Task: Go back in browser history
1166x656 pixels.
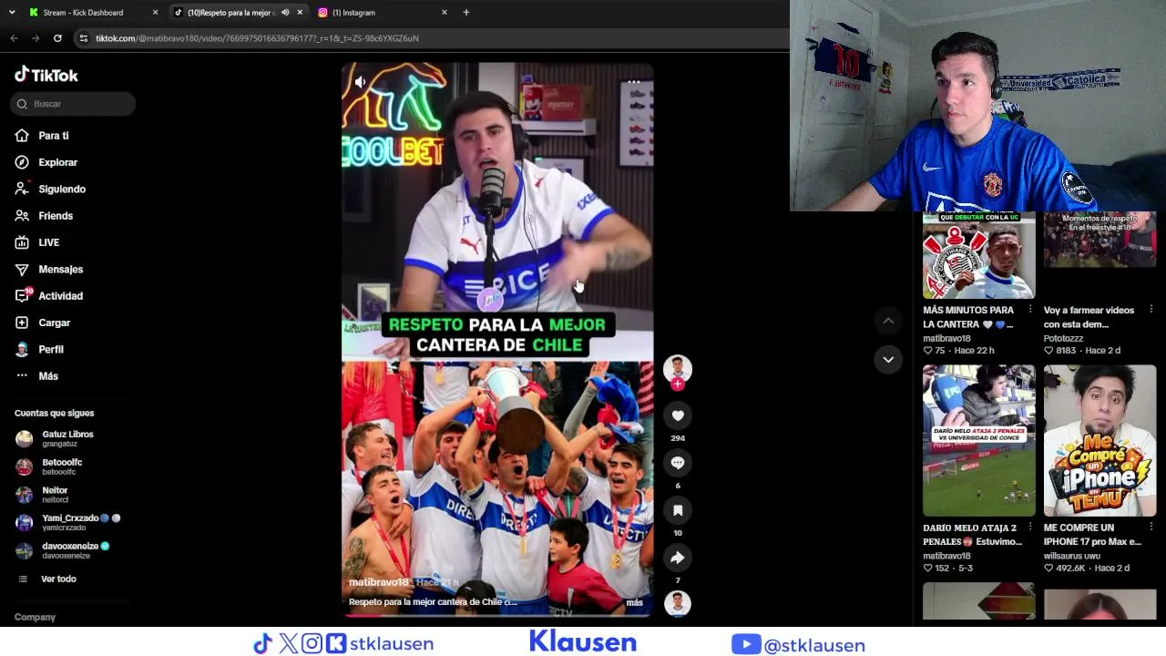Action: click(14, 38)
